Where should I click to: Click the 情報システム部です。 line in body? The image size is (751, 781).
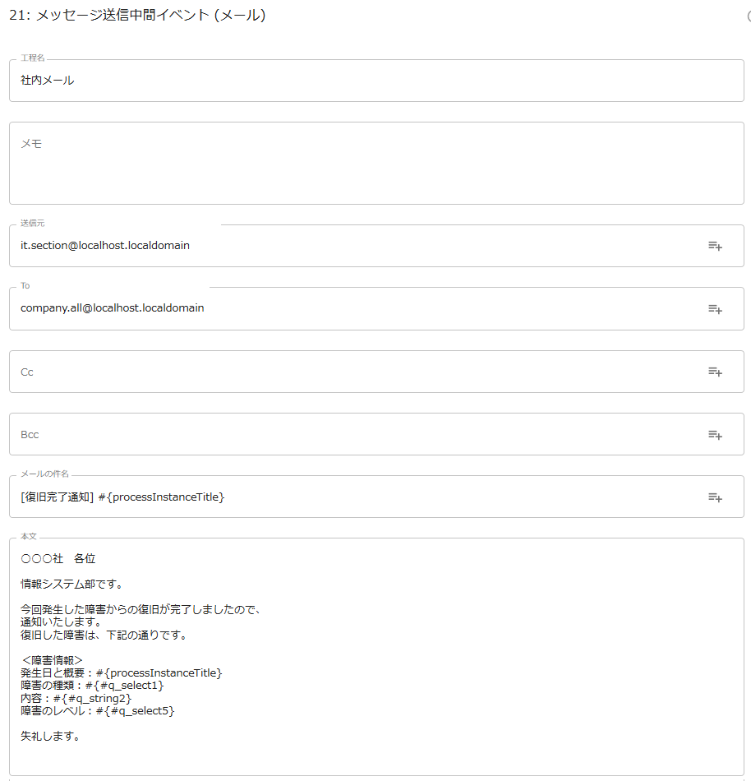pos(71,585)
